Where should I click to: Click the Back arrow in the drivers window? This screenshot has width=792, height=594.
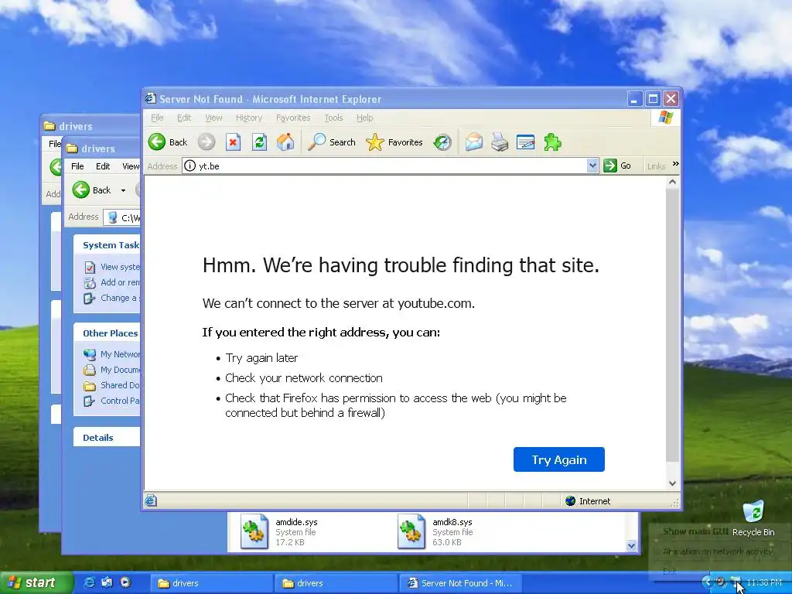tap(80, 190)
